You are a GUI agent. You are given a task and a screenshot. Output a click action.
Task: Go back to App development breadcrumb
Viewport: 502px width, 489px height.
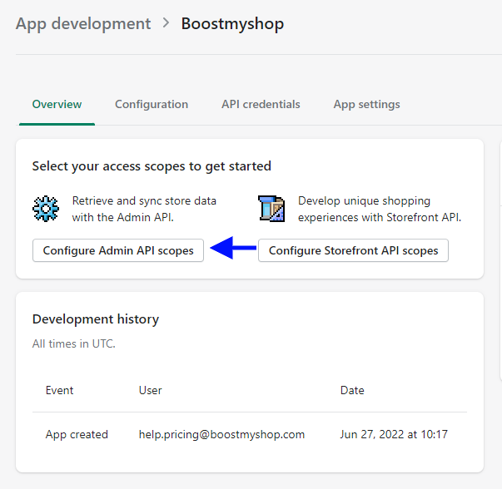[x=83, y=23]
